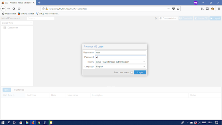
Task: Open a new browser tab
Action: click(x=39, y=3)
